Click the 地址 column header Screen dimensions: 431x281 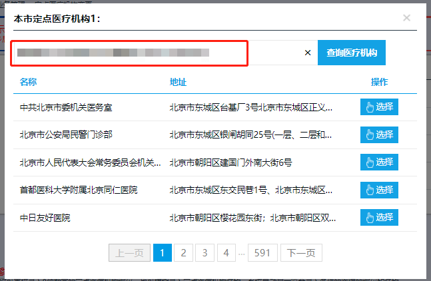(x=178, y=82)
